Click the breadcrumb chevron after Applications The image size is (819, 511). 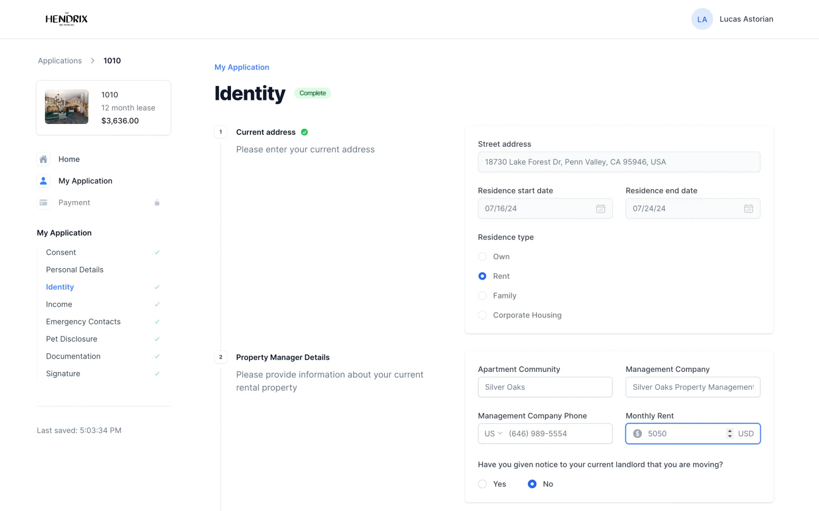pyautogui.click(x=93, y=61)
